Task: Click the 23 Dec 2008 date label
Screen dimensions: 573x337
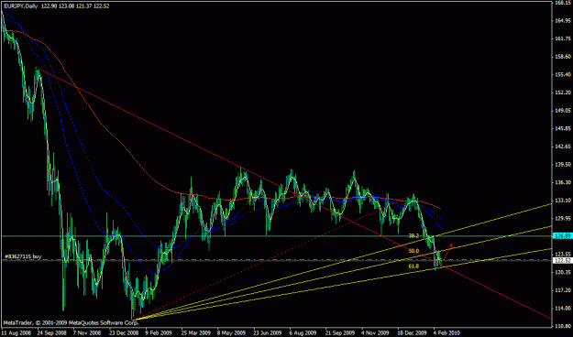Action: coord(124,333)
